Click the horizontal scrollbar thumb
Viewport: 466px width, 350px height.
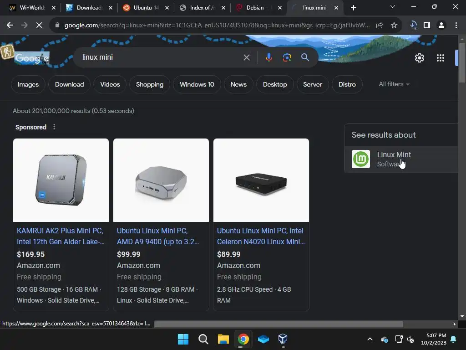(279, 324)
